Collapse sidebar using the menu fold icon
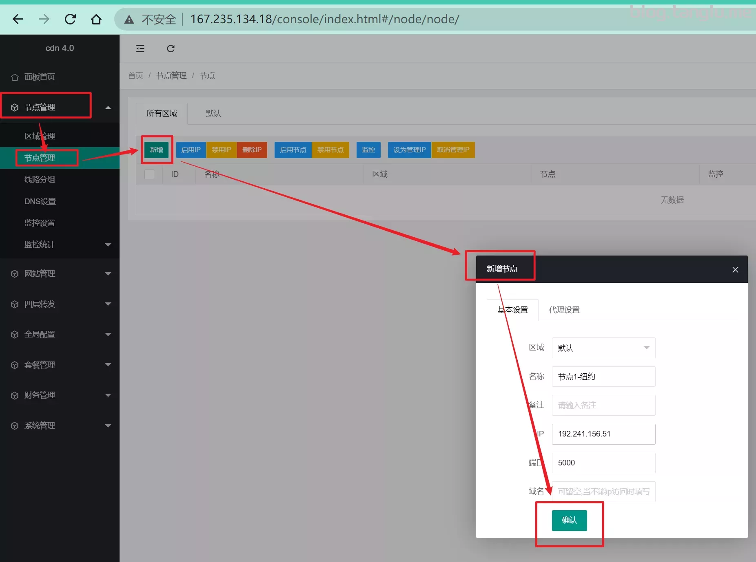756x562 pixels. (x=140, y=48)
